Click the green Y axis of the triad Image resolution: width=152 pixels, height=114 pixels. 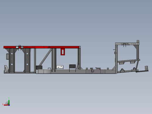pyautogui.click(x=9, y=102)
